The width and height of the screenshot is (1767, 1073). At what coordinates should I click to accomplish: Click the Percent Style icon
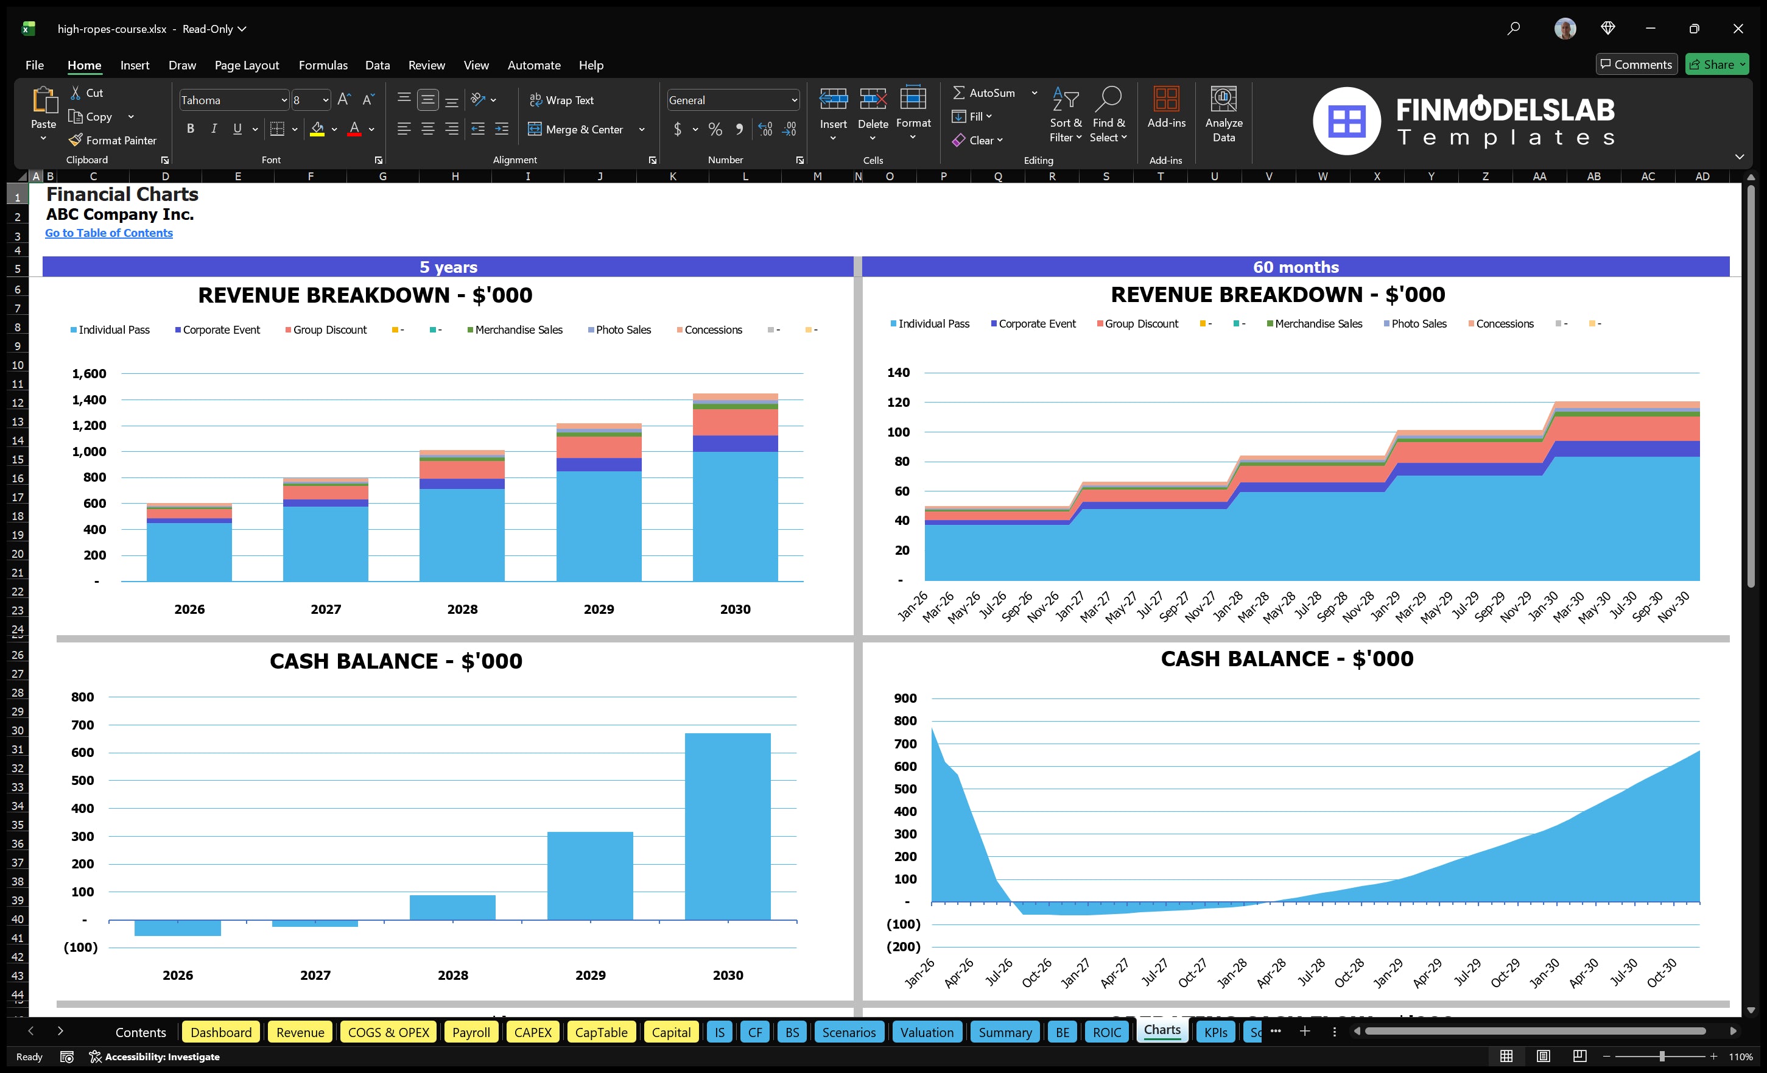(x=715, y=130)
